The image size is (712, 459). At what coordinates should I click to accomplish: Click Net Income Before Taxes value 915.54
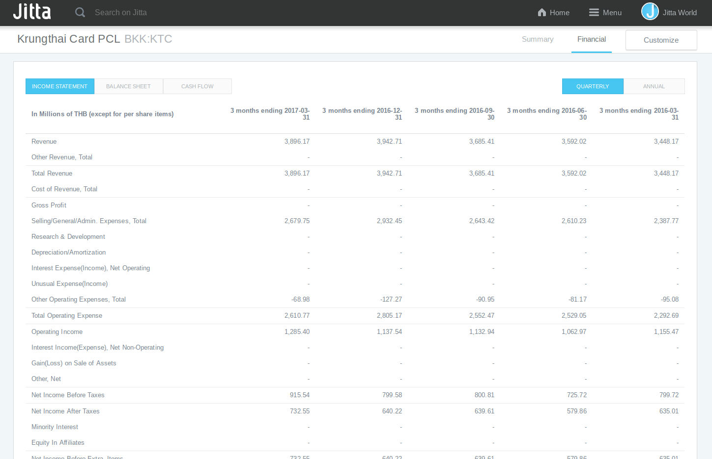point(300,395)
